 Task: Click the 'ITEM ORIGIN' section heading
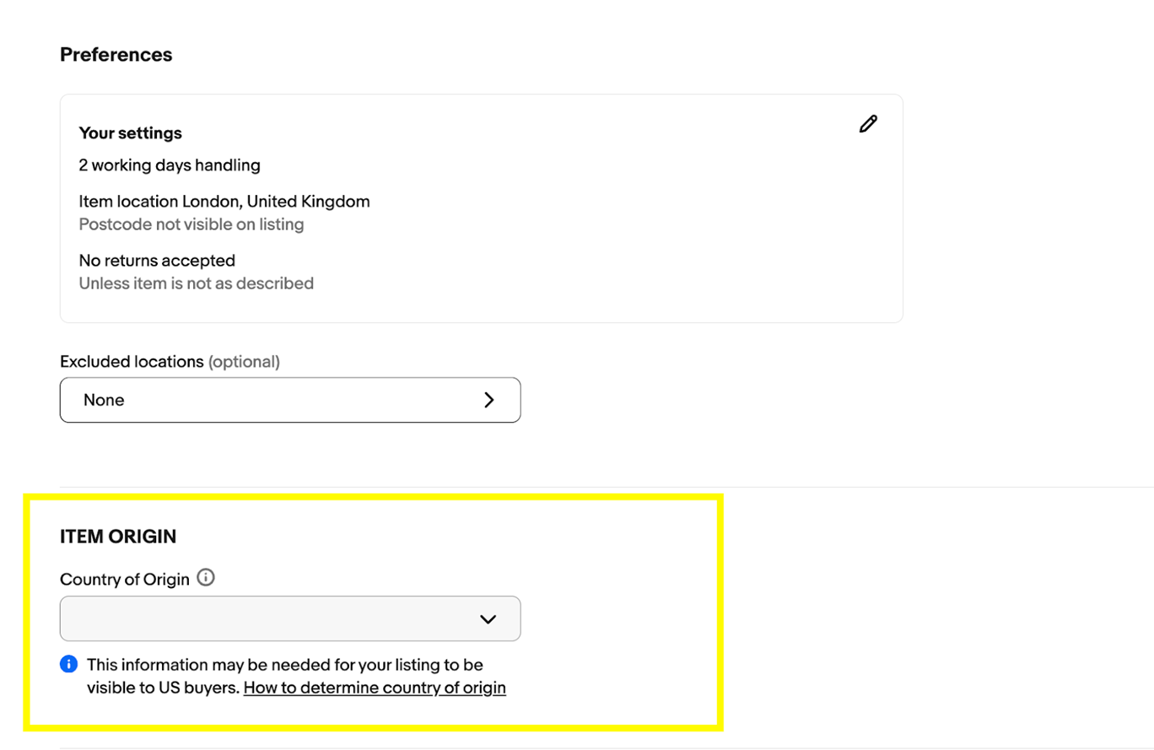(118, 537)
